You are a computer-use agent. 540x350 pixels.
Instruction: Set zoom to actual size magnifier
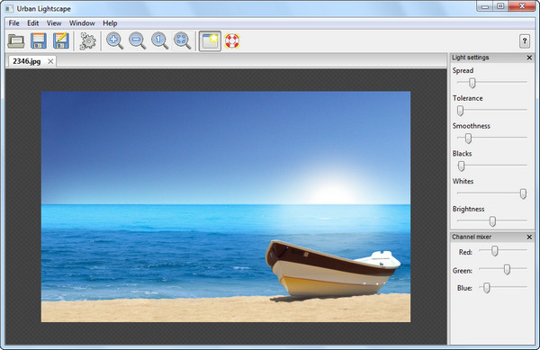point(160,41)
